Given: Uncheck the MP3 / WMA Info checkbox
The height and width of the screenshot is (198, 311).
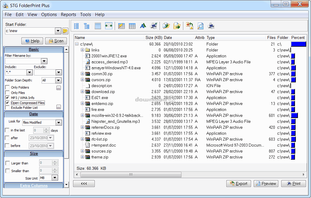Looking at the screenshot, I should click(x=7, y=98).
